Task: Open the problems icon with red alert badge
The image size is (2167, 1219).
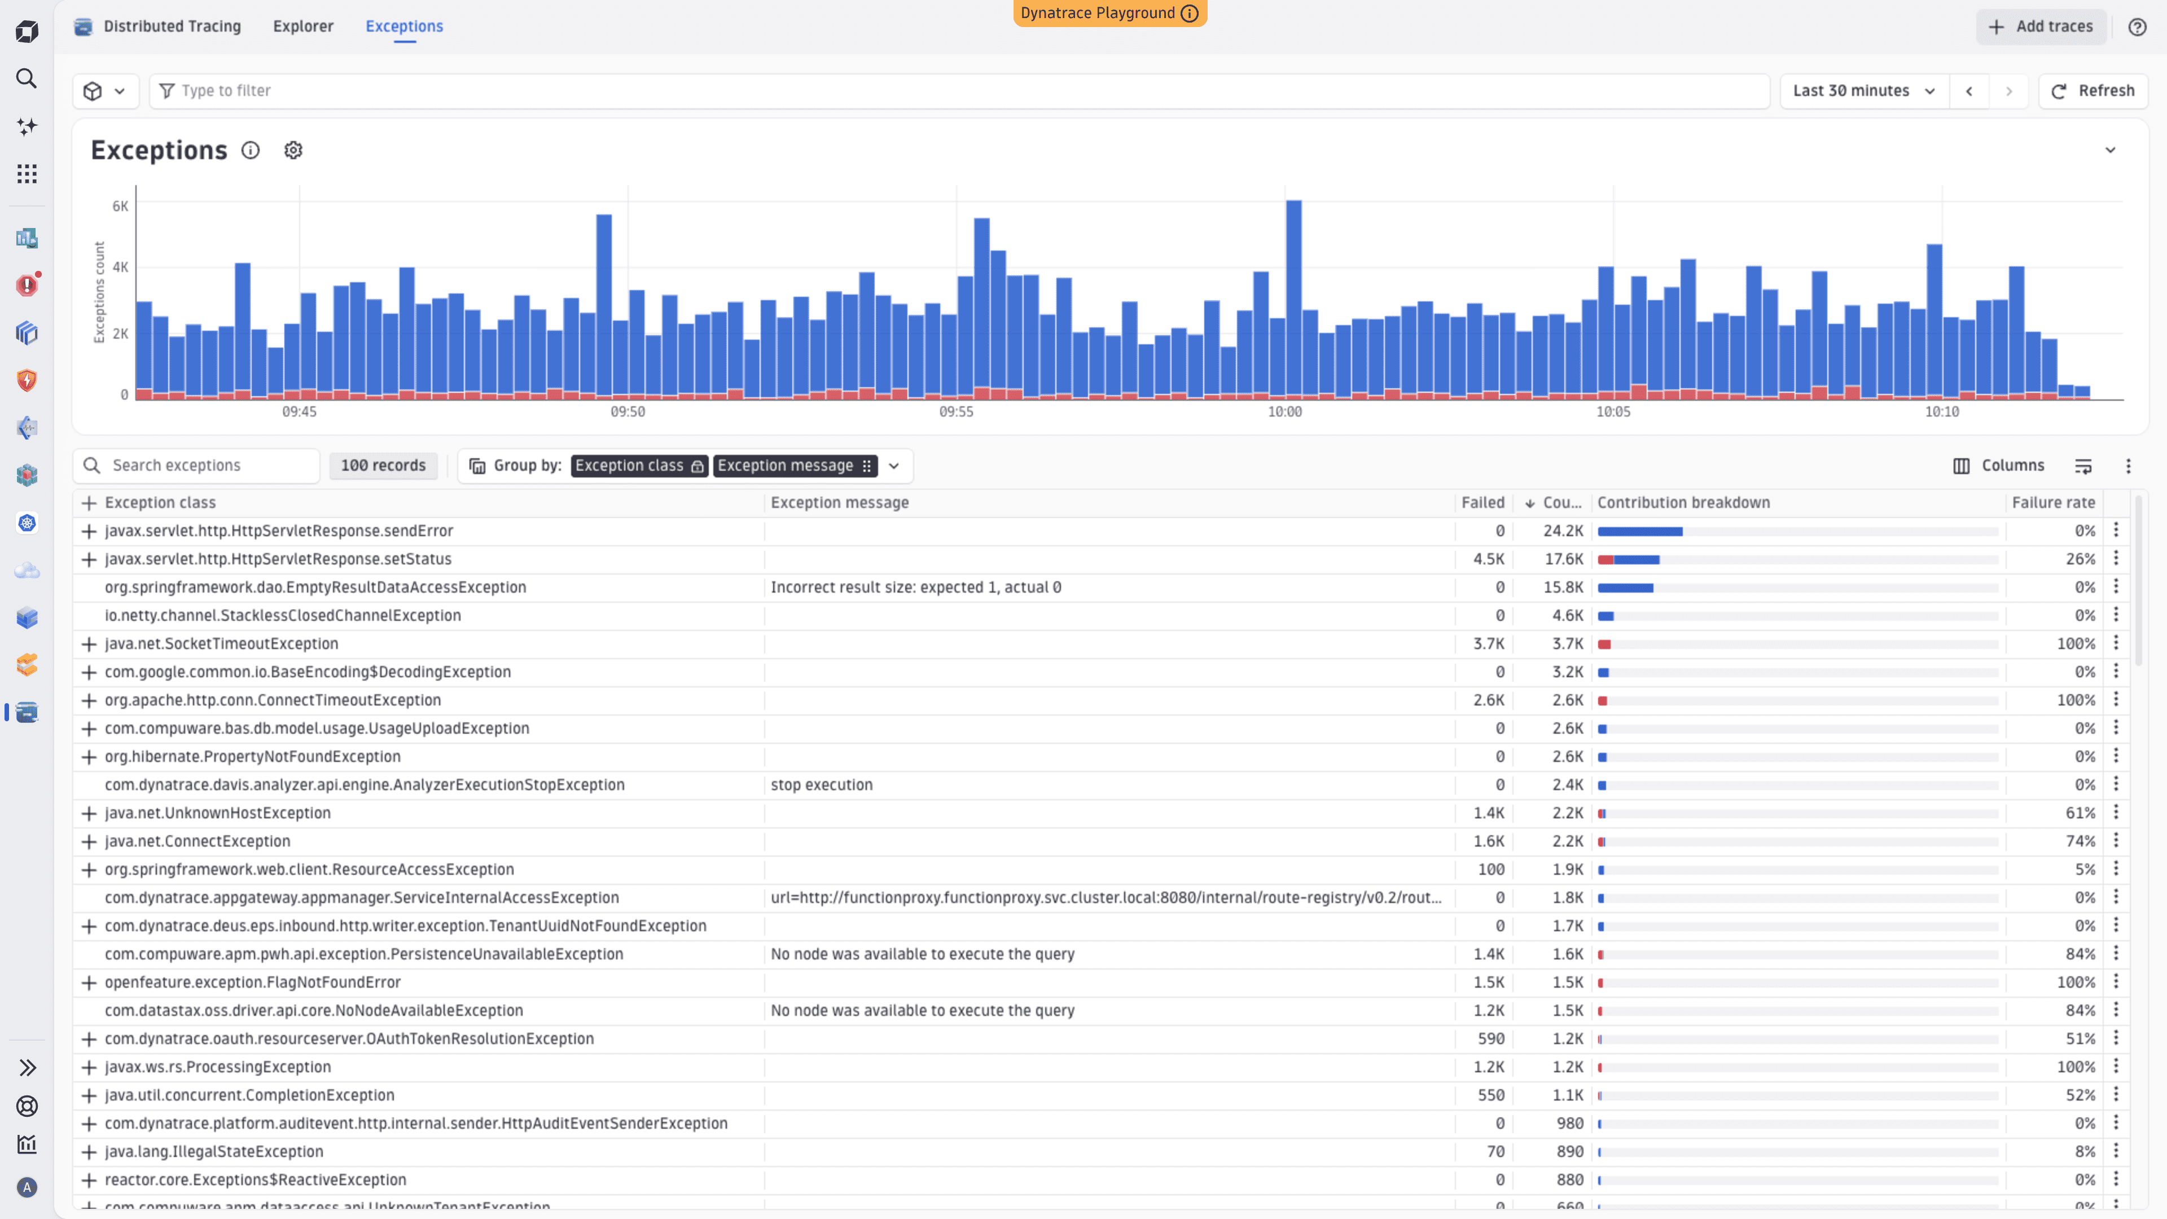Action: click(x=27, y=285)
